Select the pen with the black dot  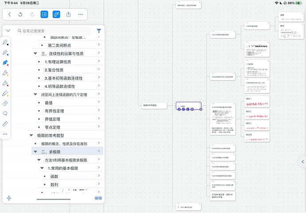[5, 42]
